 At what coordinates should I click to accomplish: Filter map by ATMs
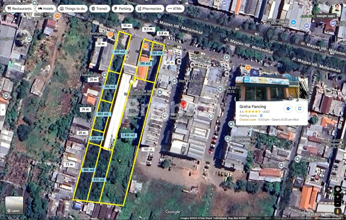[x=174, y=9]
